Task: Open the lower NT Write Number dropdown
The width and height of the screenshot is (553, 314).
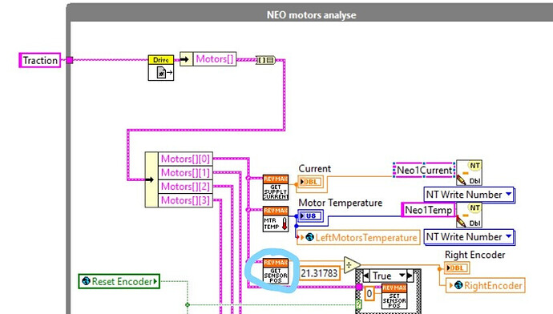Action: pyautogui.click(x=508, y=236)
